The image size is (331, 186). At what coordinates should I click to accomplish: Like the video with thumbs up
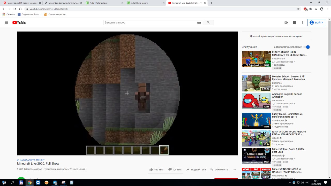point(157,169)
